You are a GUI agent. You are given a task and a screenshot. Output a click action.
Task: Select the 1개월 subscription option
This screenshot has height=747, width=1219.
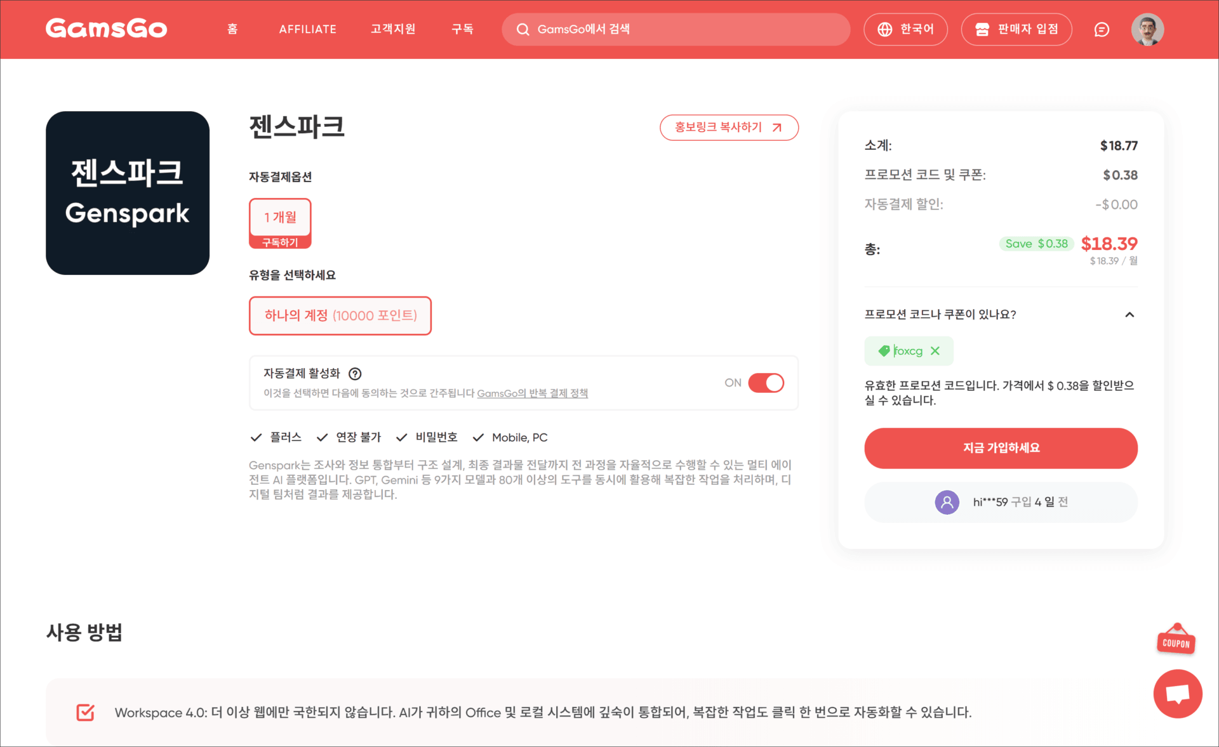pos(280,223)
